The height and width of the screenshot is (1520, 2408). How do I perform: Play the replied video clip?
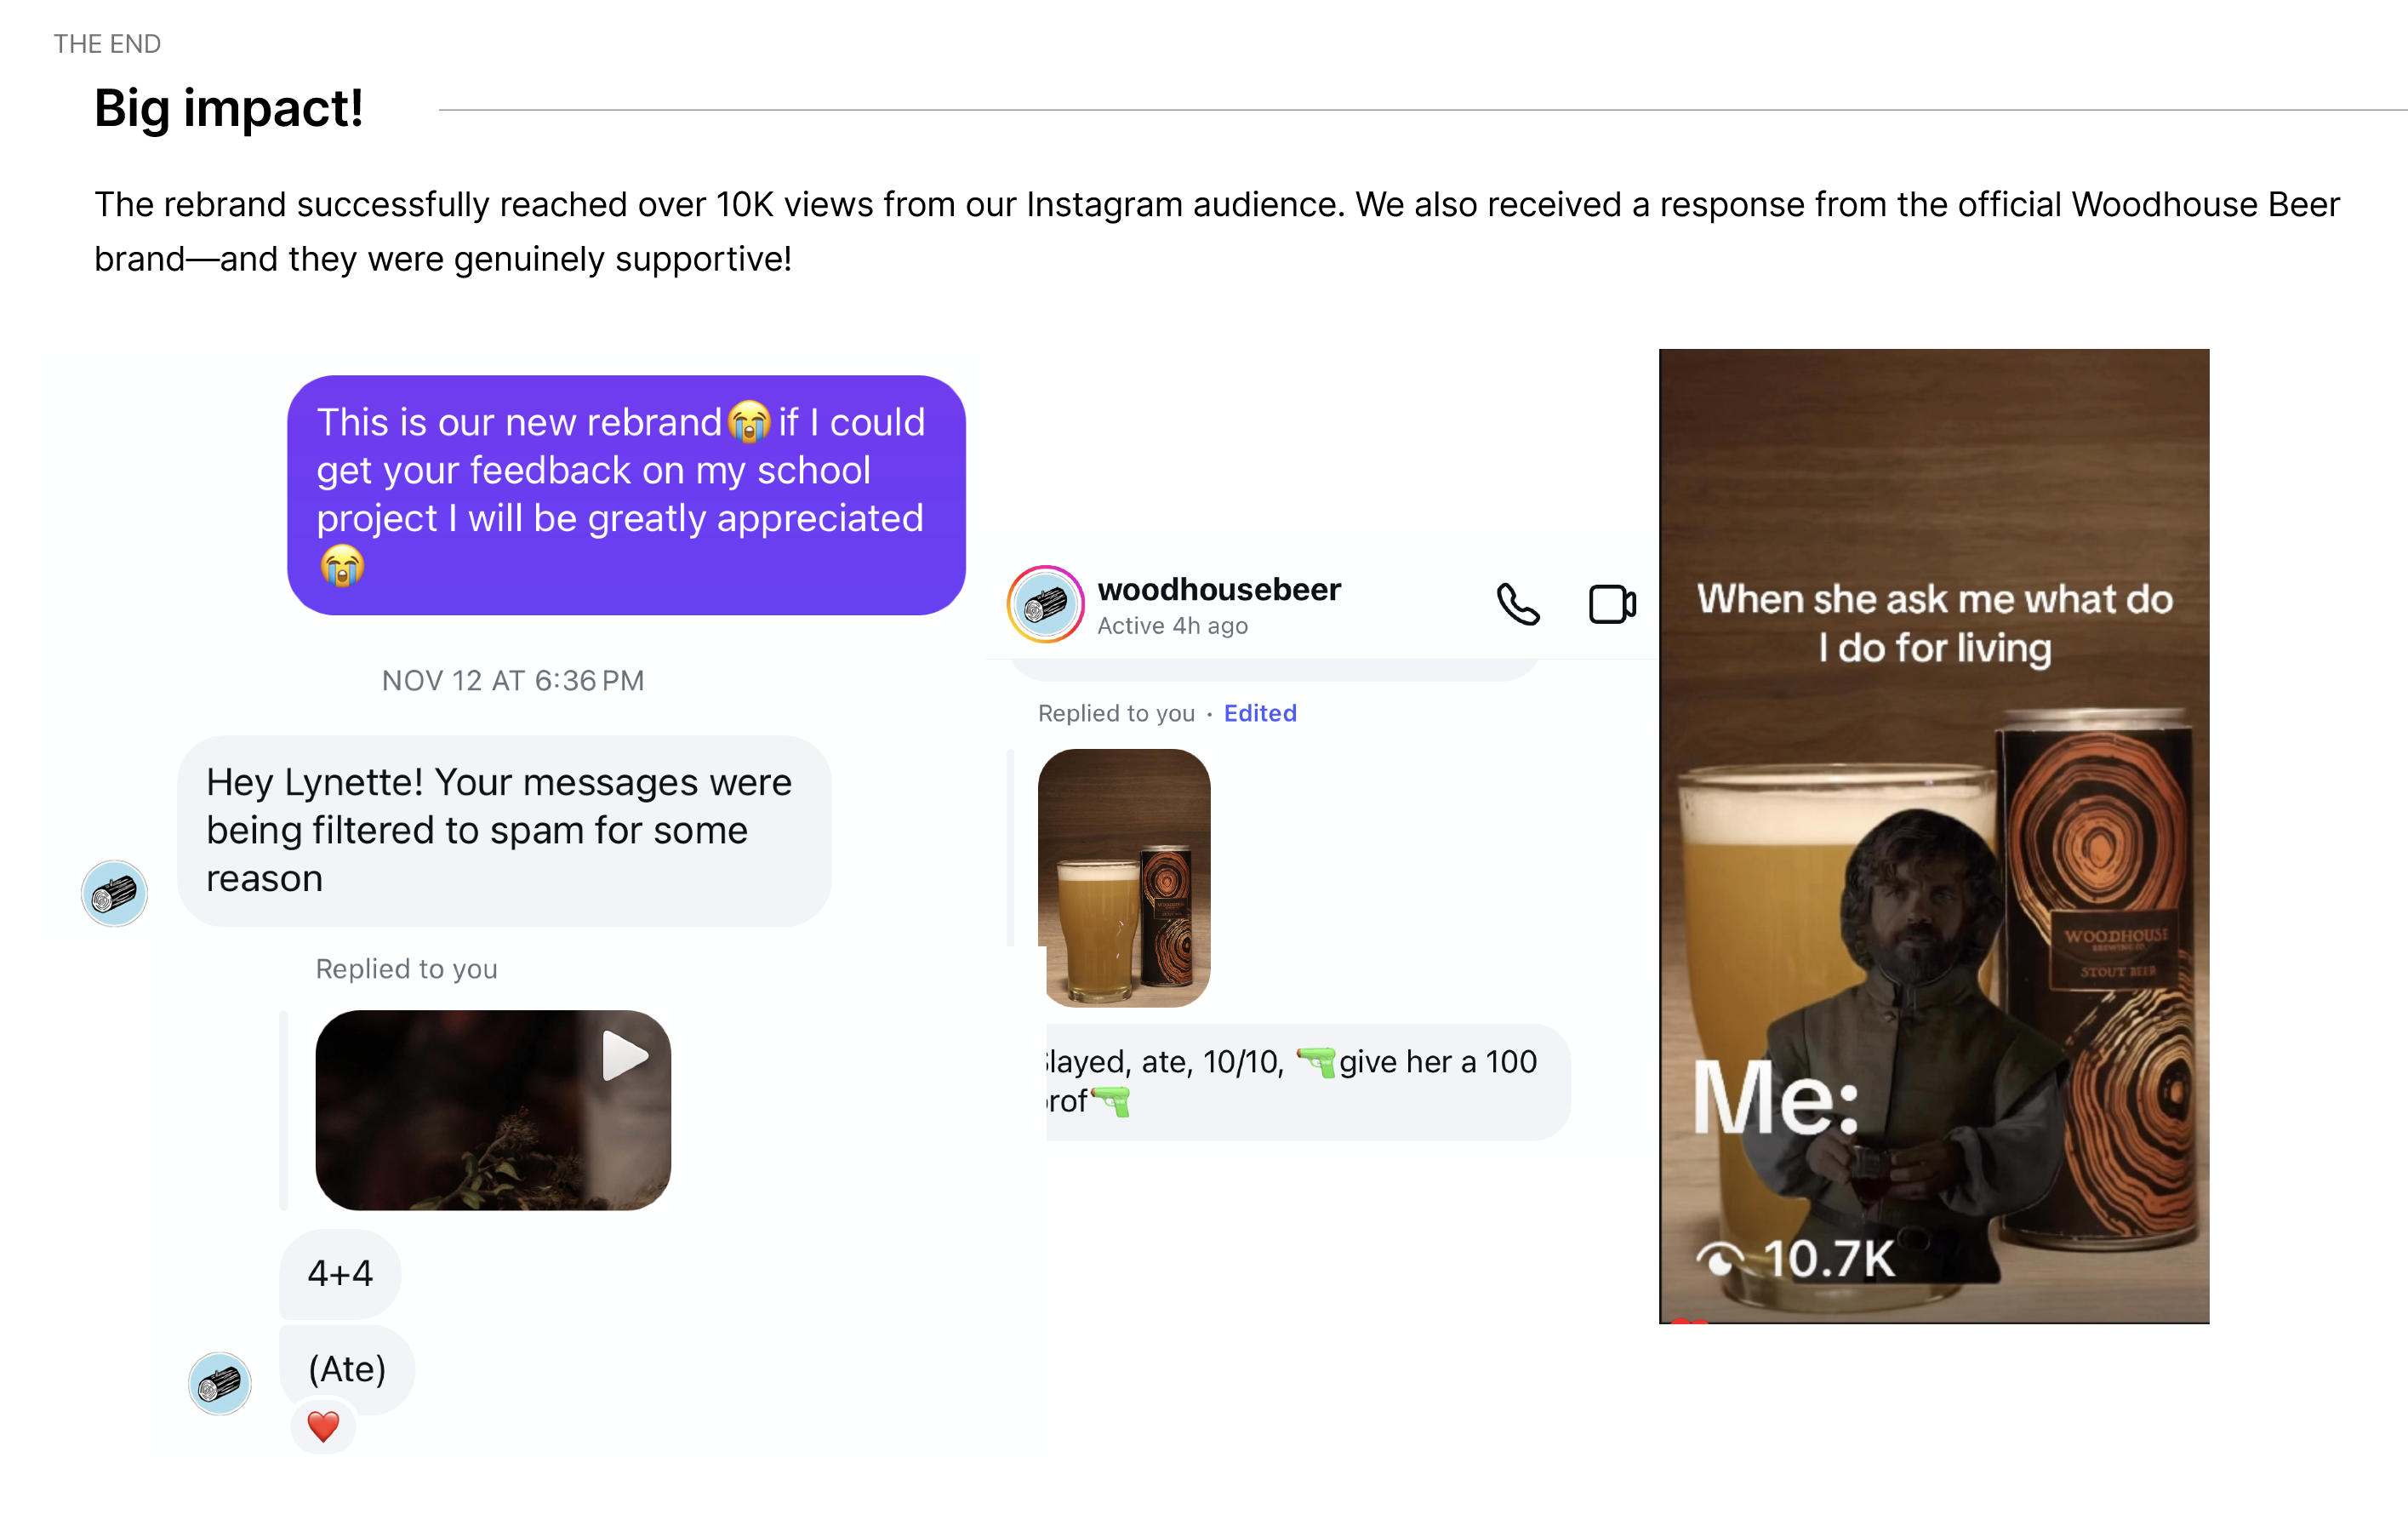(493, 1110)
